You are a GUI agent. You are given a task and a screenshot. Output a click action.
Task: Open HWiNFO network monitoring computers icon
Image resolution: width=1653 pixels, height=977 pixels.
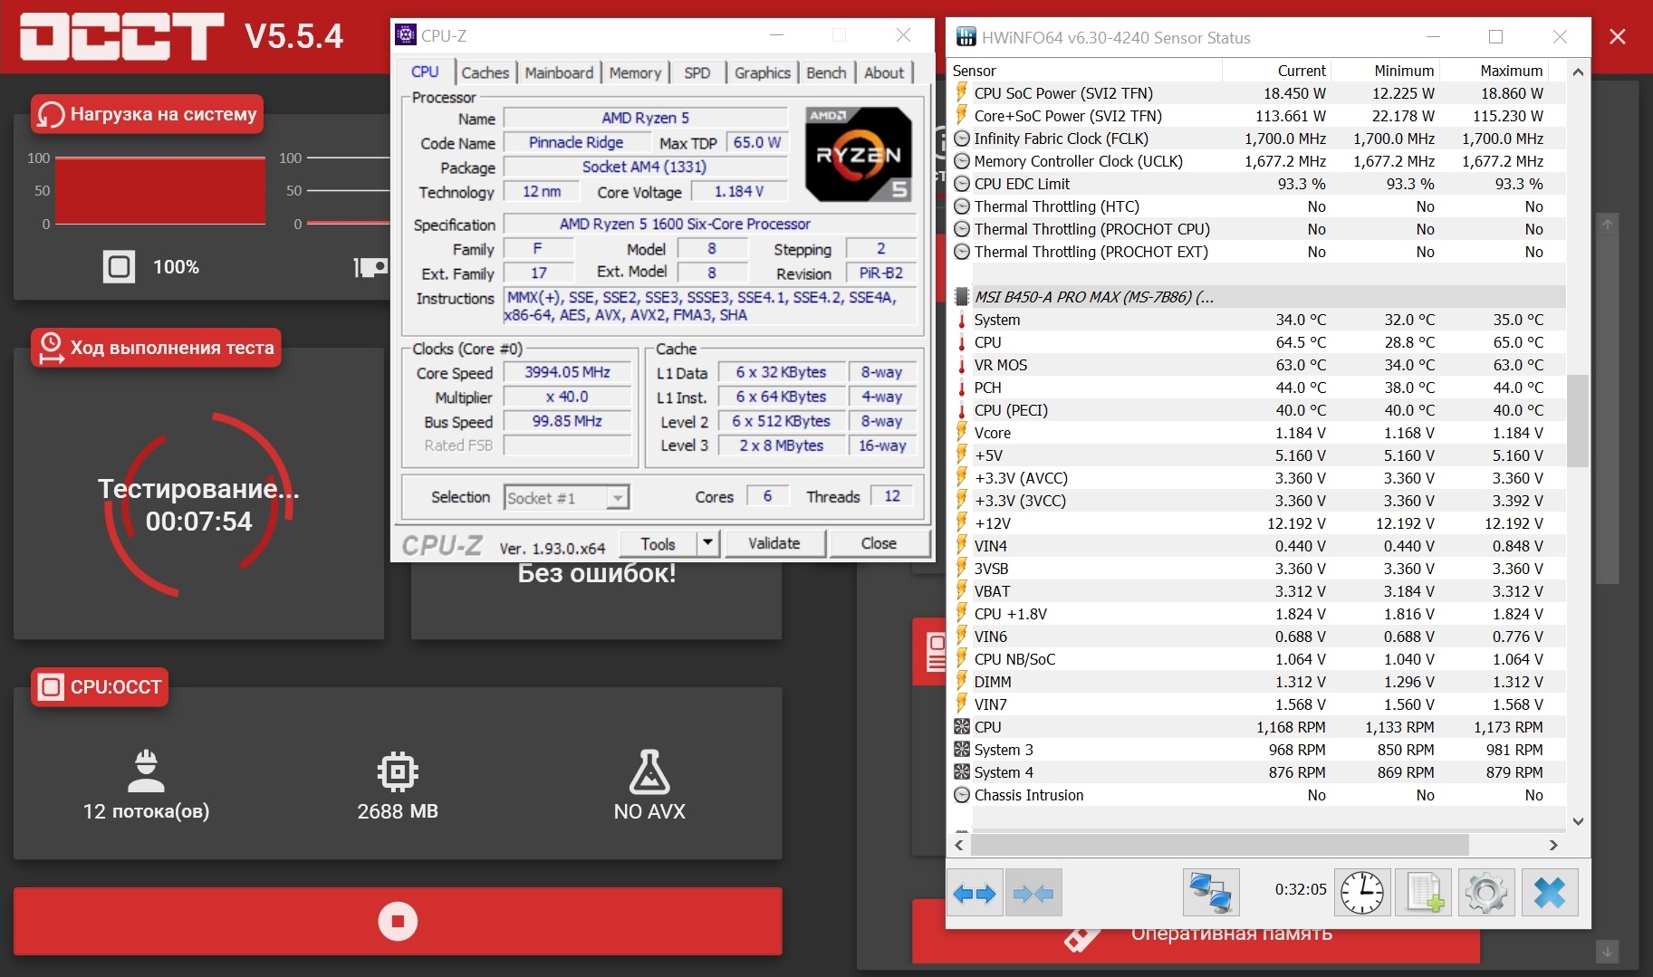1211,893
